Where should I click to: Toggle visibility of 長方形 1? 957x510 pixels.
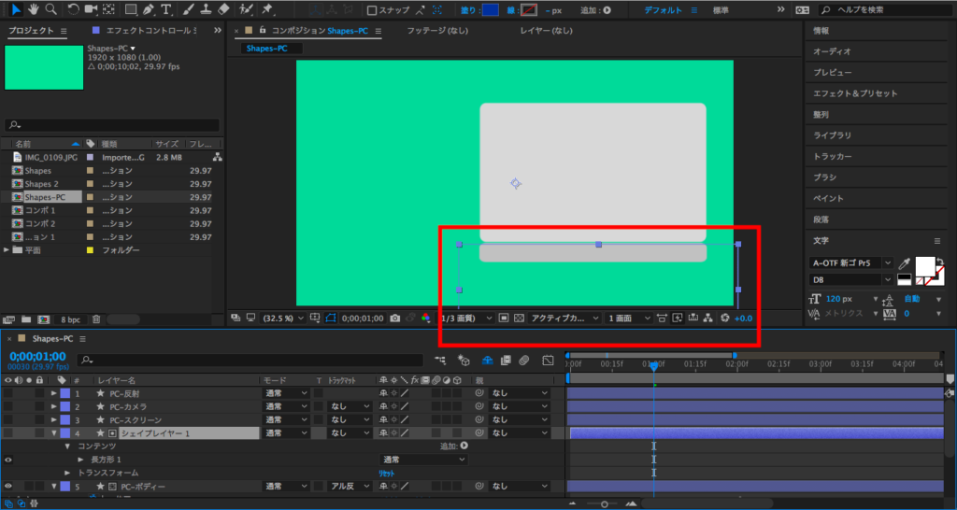coord(9,460)
